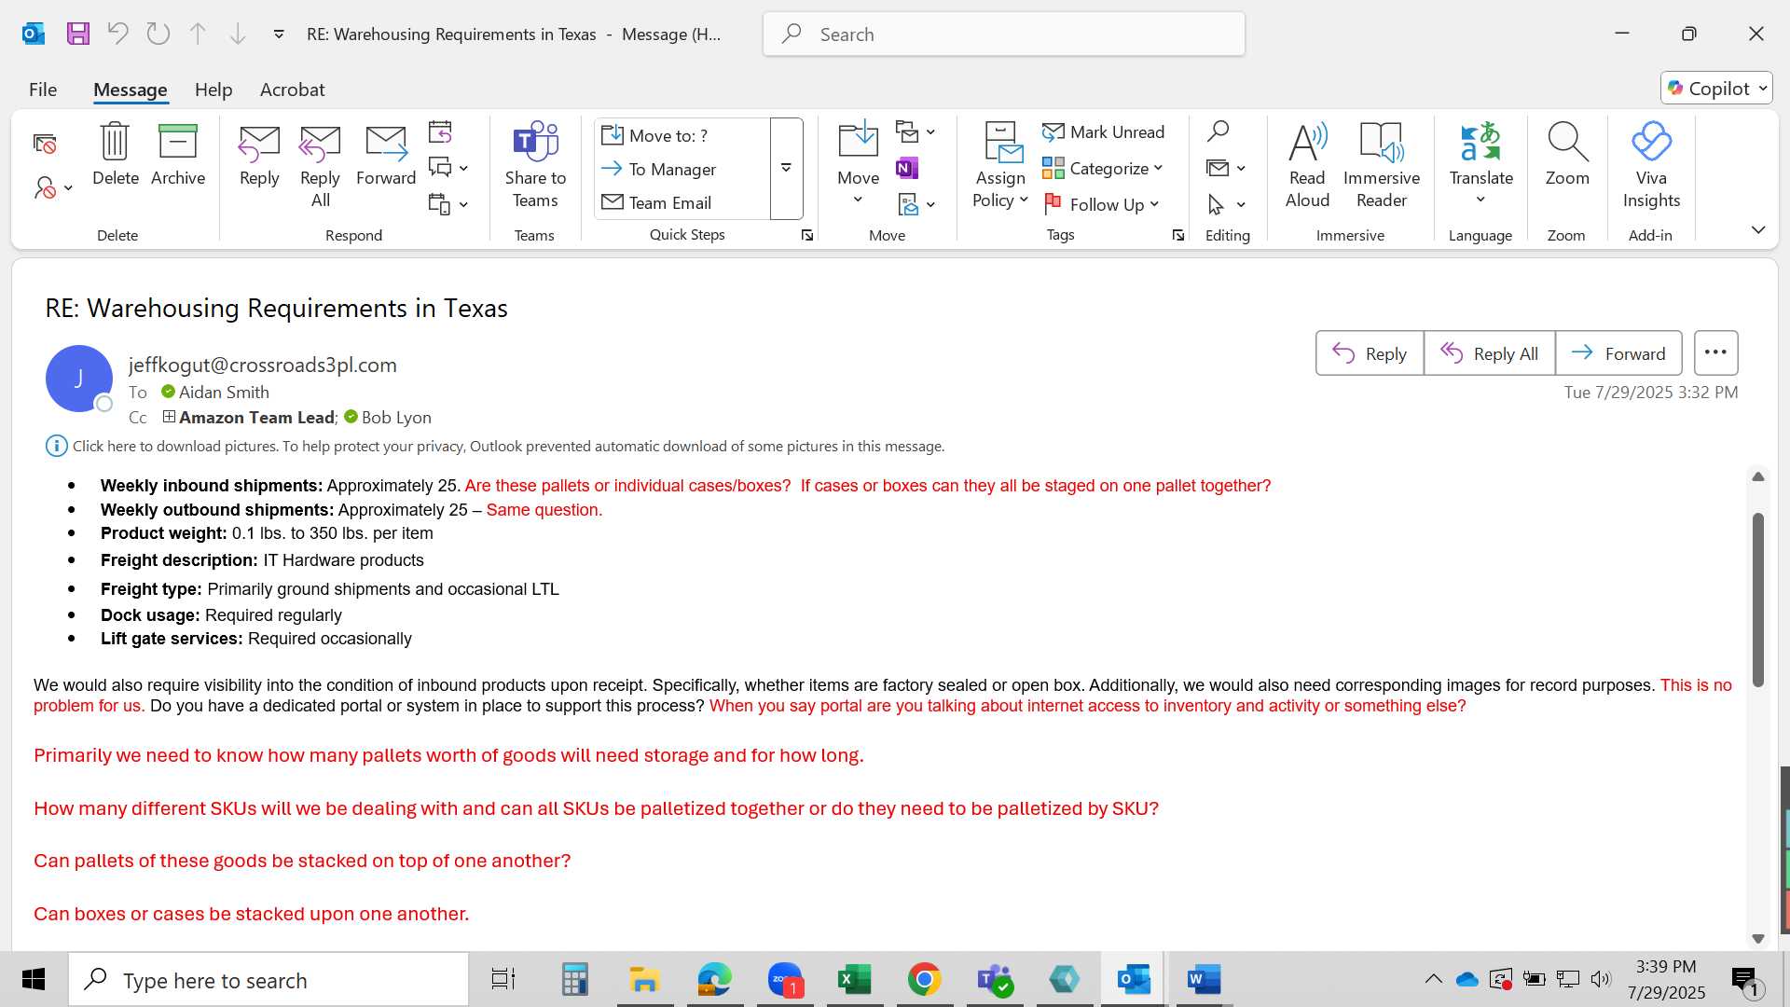
Task: Open Assign Policy menu
Action: (x=1000, y=166)
